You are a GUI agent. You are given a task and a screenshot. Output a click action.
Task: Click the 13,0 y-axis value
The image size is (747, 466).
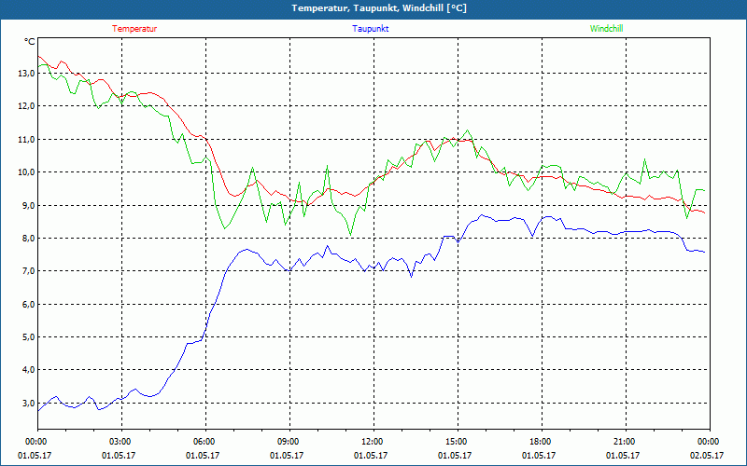point(27,74)
